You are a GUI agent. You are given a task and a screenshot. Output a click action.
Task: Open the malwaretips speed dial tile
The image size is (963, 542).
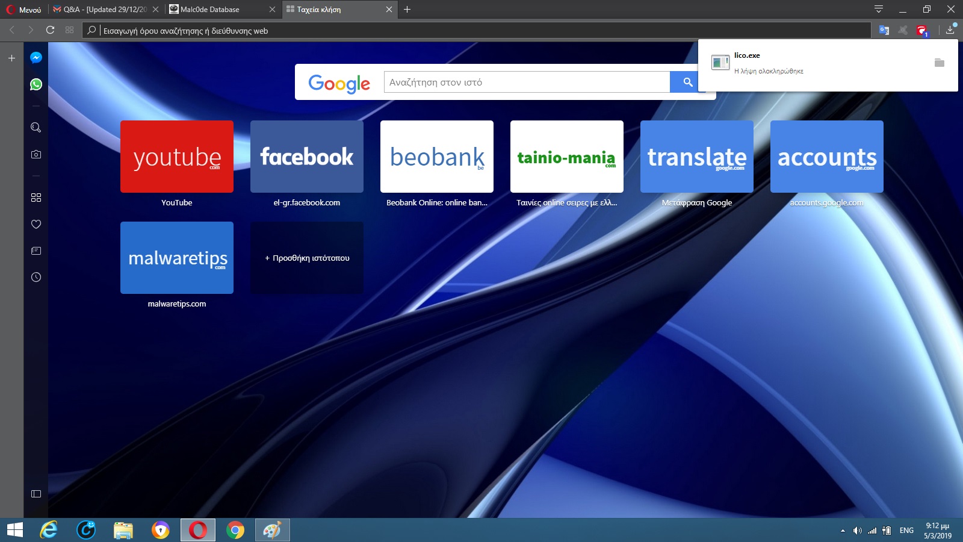[177, 258]
